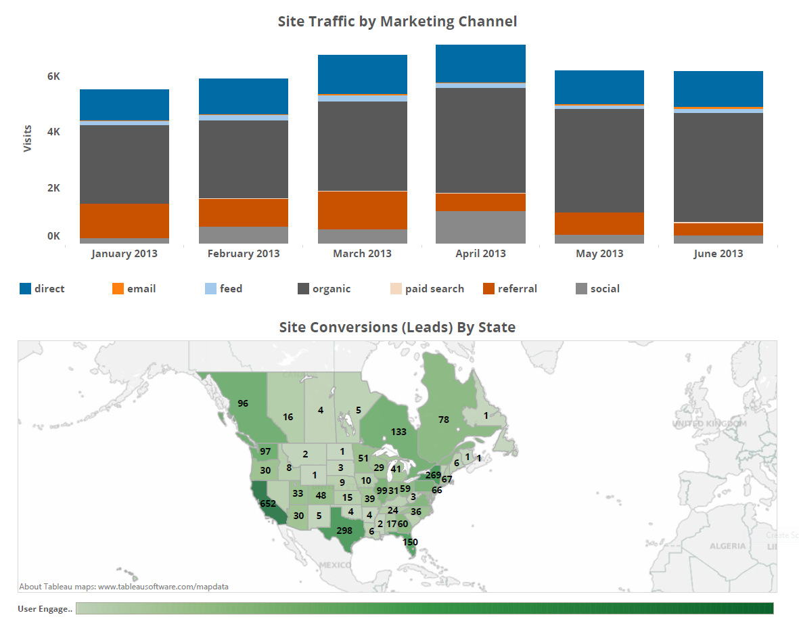799x630 pixels.
Task: Click the paid search legend swatch
Action: (x=396, y=289)
